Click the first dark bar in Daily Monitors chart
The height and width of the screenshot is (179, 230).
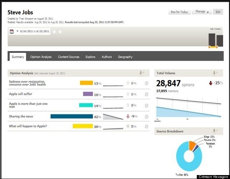[x=212, y=40]
